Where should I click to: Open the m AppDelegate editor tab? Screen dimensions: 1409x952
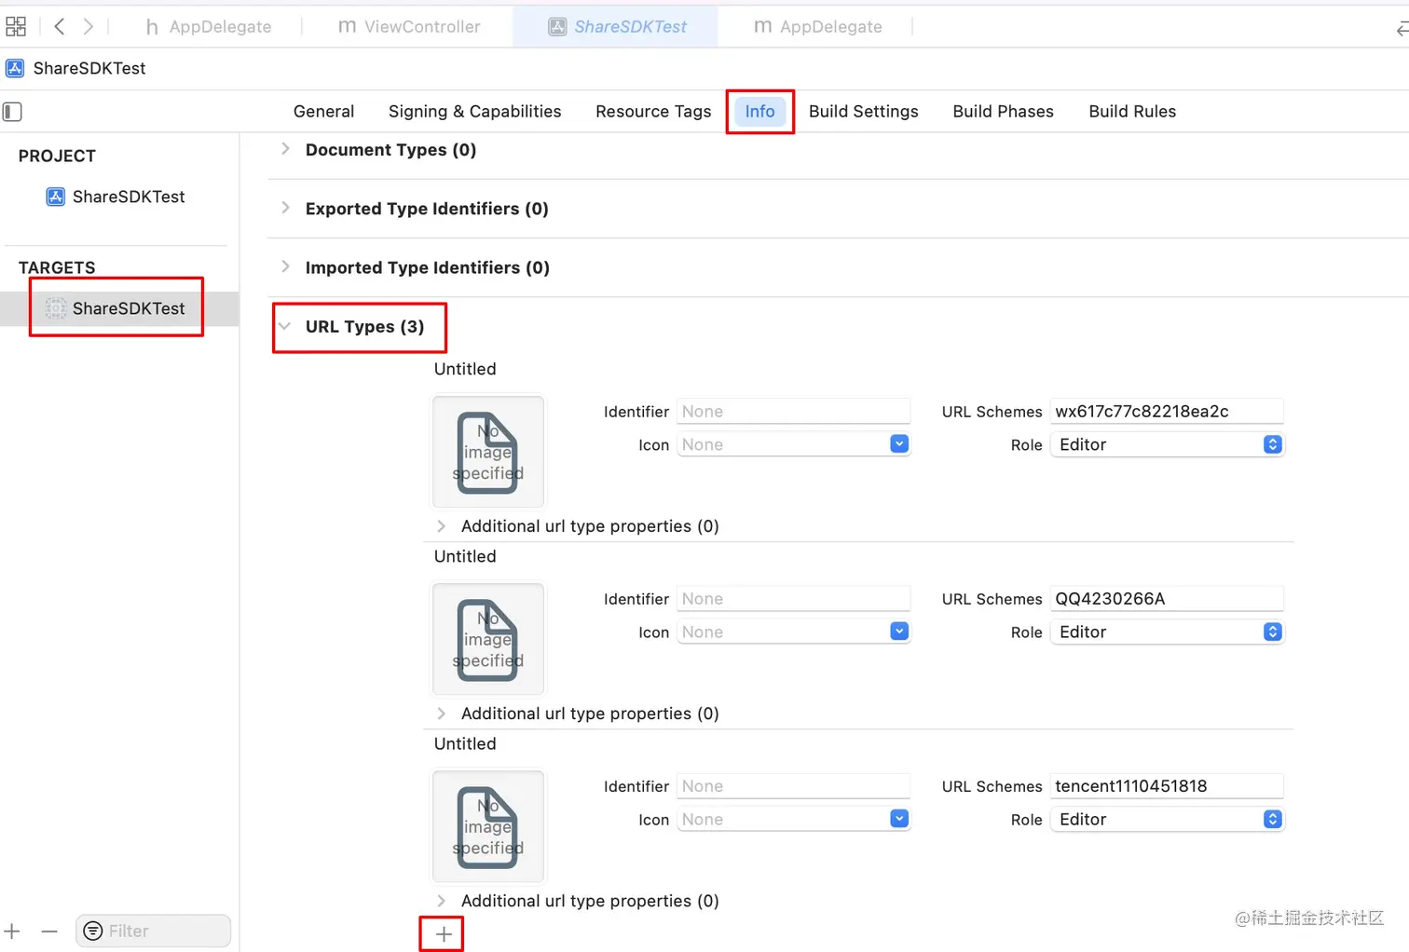pos(818,27)
